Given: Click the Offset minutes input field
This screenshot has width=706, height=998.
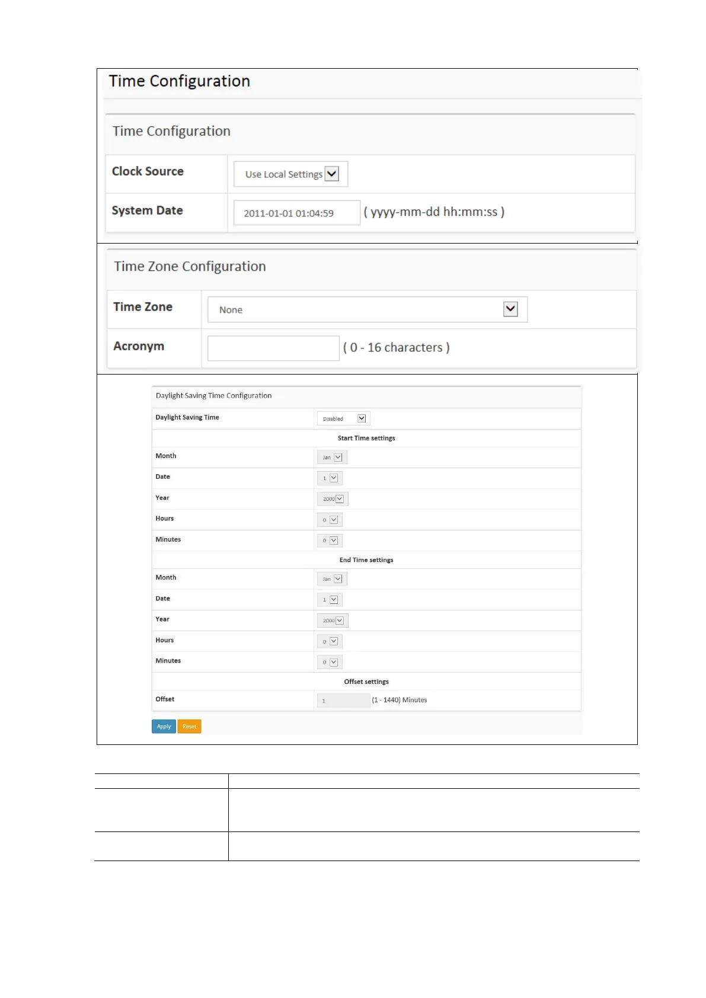Looking at the screenshot, I should [x=343, y=700].
